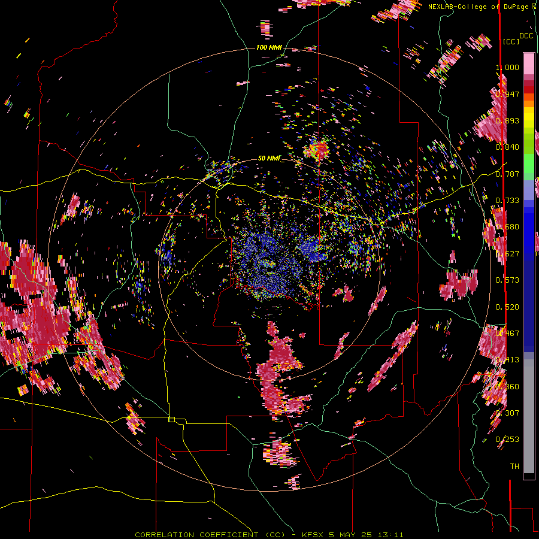Click the "KFSX" radar site identifier

click(x=313, y=535)
